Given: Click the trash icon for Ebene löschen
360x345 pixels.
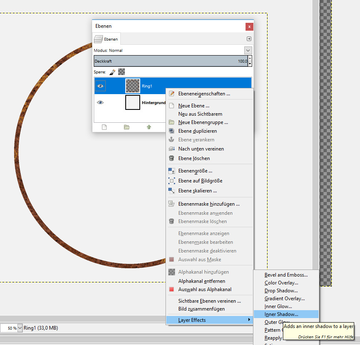Looking at the screenshot, I should pos(172,158).
